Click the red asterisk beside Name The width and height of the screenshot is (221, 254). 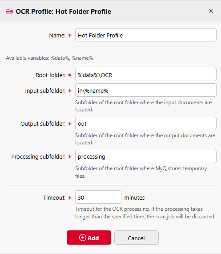point(70,35)
